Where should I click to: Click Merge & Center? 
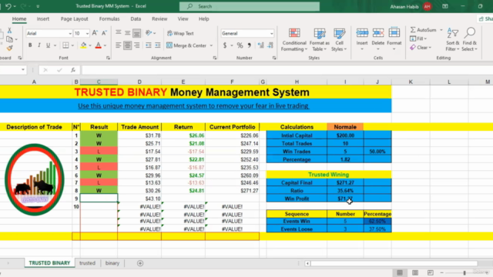(x=186, y=45)
